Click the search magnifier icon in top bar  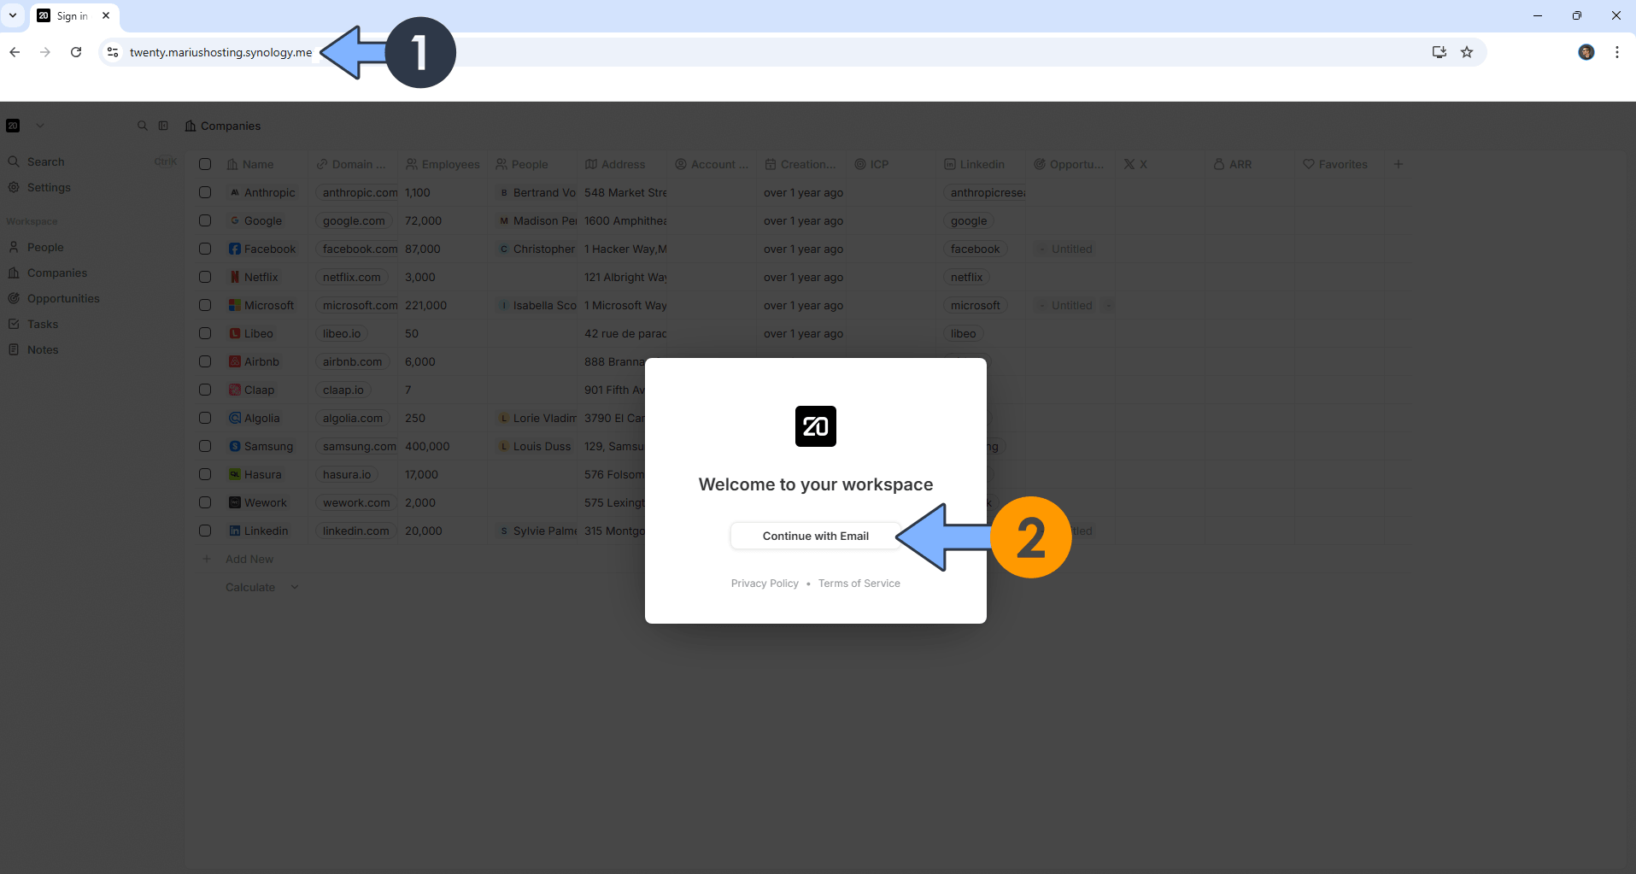[143, 126]
